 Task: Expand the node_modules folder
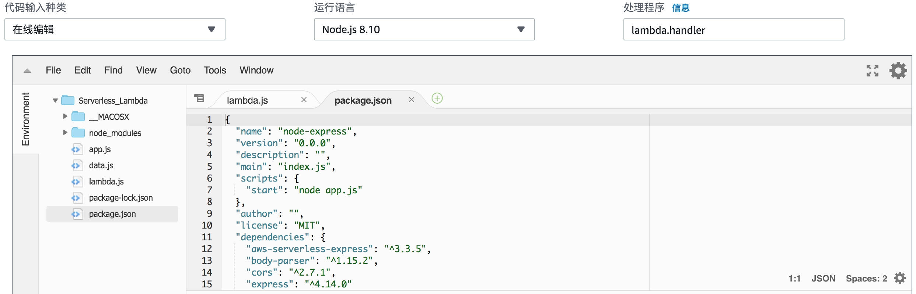[x=65, y=133]
